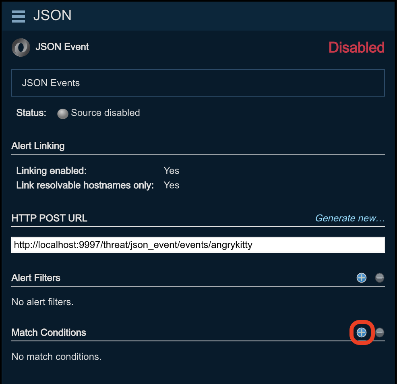Screen dimensions: 397x384
Task: Click the Source disabled status text
Action: point(105,113)
